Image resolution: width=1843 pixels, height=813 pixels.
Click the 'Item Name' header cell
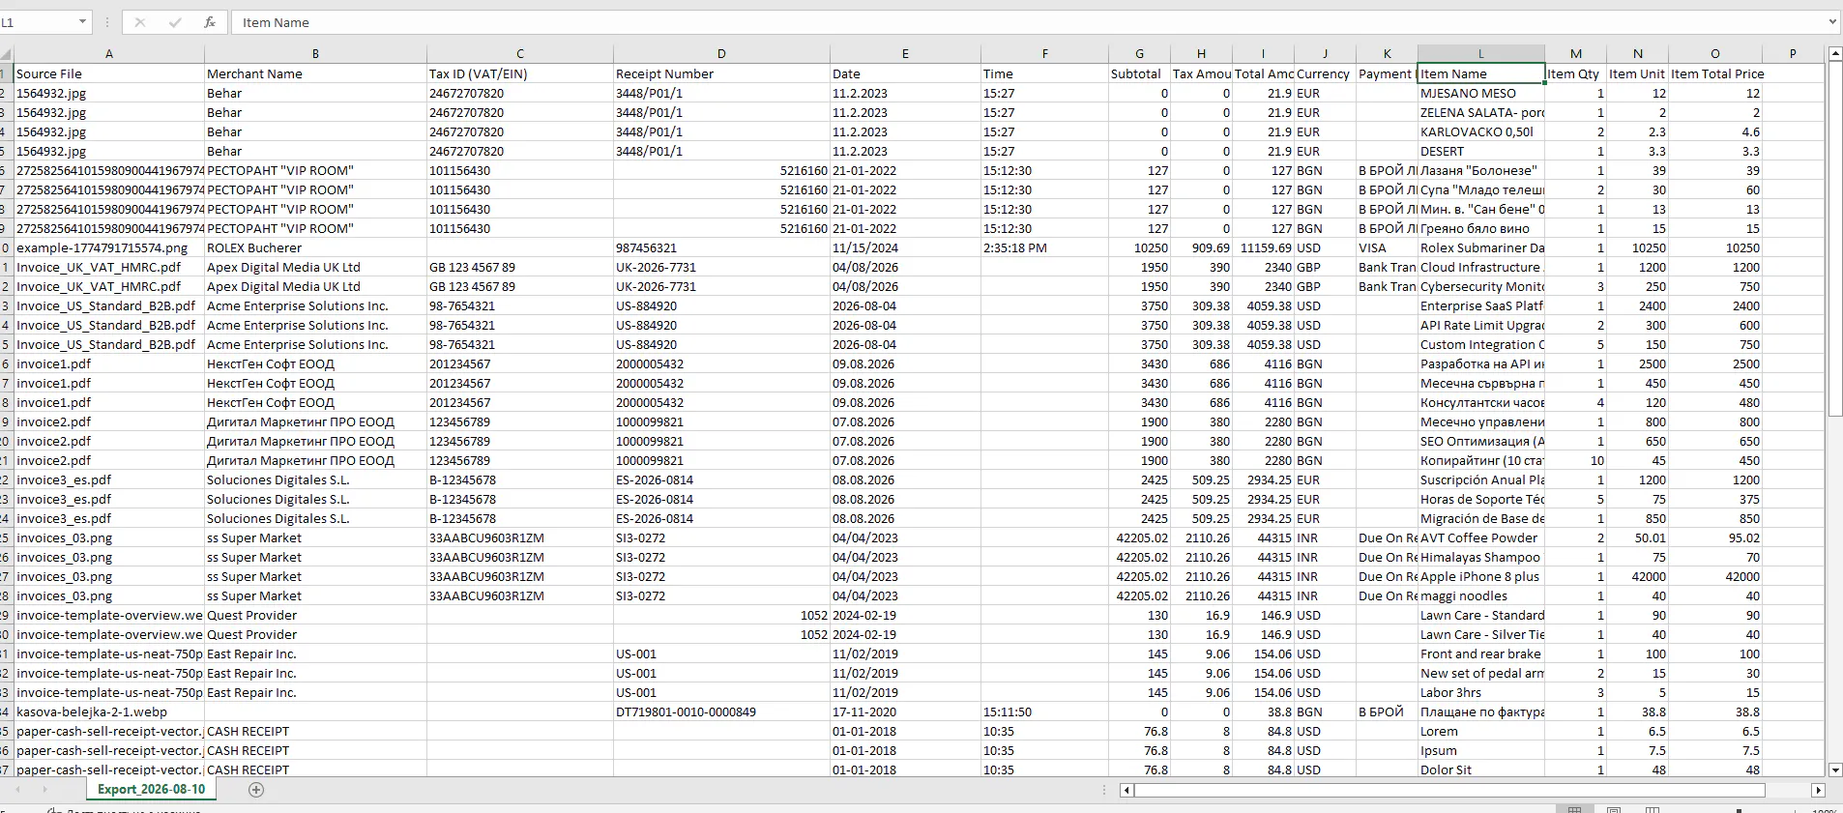point(1481,73)
